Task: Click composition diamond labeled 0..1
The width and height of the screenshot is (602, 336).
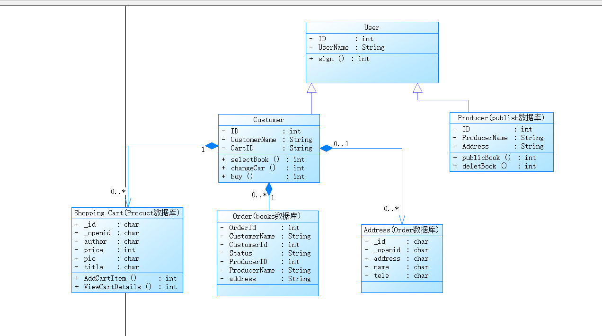Action: 326,148
